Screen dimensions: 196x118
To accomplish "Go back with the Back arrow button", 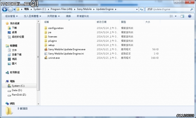I will 5,10.
